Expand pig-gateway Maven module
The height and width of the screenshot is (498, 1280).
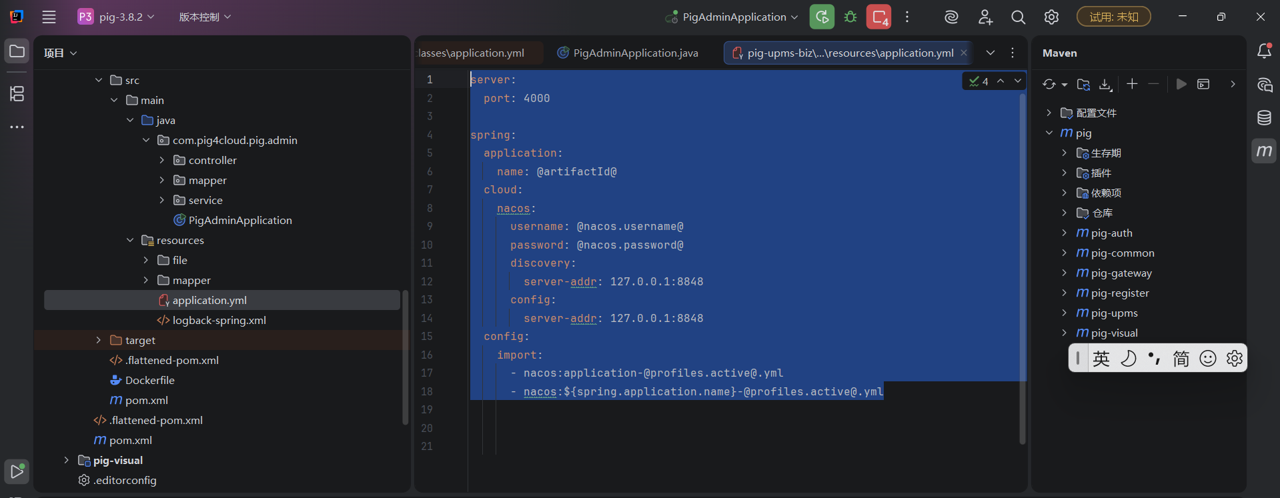[x=1064, y=273]
